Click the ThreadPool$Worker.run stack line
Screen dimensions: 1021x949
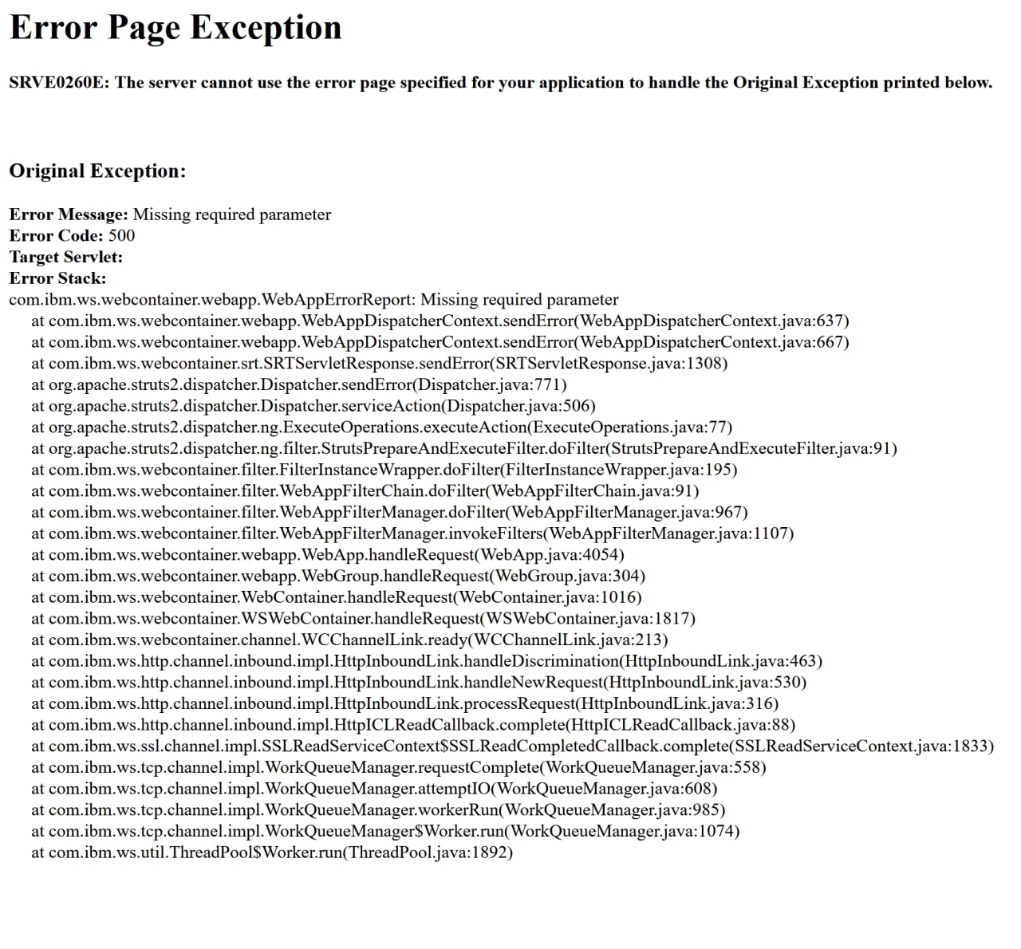(x=272, y=853)
